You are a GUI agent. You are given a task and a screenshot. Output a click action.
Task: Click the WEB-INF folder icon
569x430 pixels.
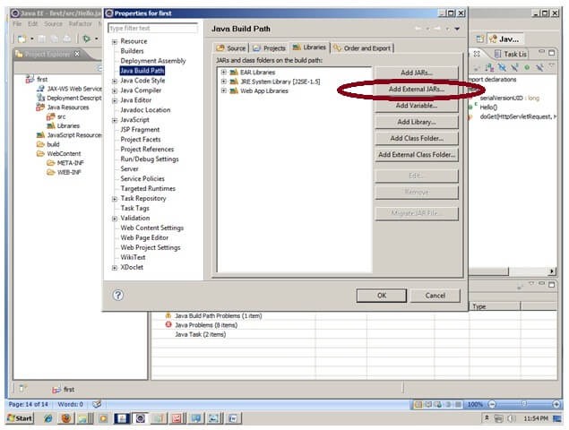50,172
